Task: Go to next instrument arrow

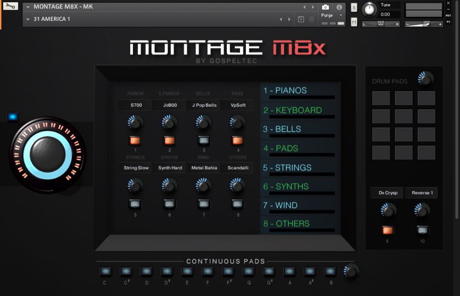Action: (313, 7)
